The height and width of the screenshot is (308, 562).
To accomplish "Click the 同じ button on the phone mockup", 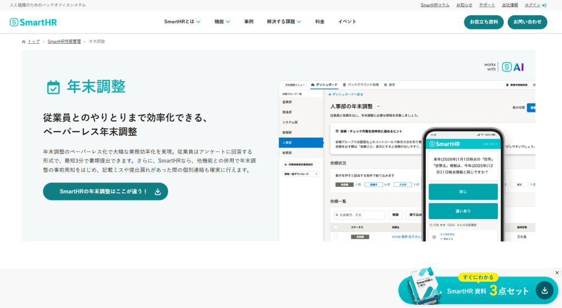I will point(463,192).
